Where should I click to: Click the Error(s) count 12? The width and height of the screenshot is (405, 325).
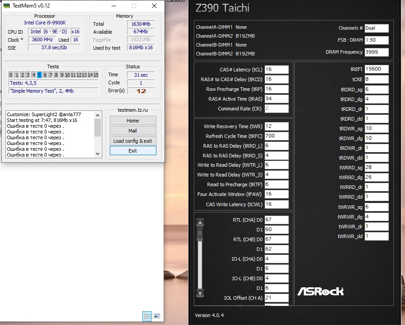pos(141,91)
